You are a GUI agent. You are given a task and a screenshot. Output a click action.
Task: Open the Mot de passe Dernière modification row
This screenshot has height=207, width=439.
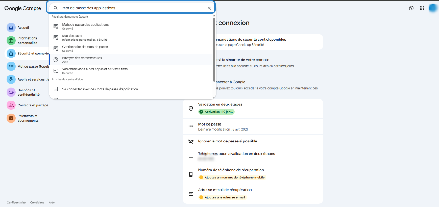(x=253, y=126)
